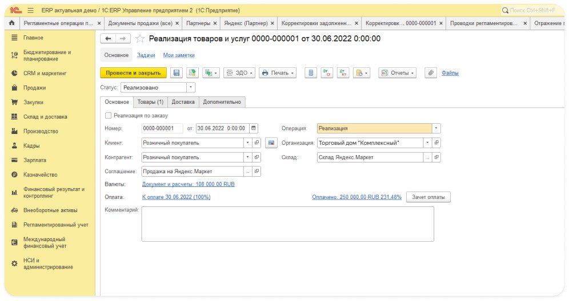This screenshot has height=301, width=569.
Task: Click the Зачет оплаты button
Action: tap(428, 197)
